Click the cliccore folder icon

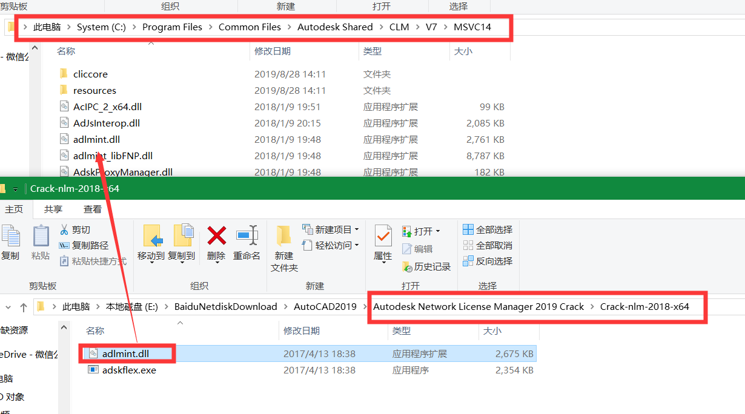click(x=64, y=74)
